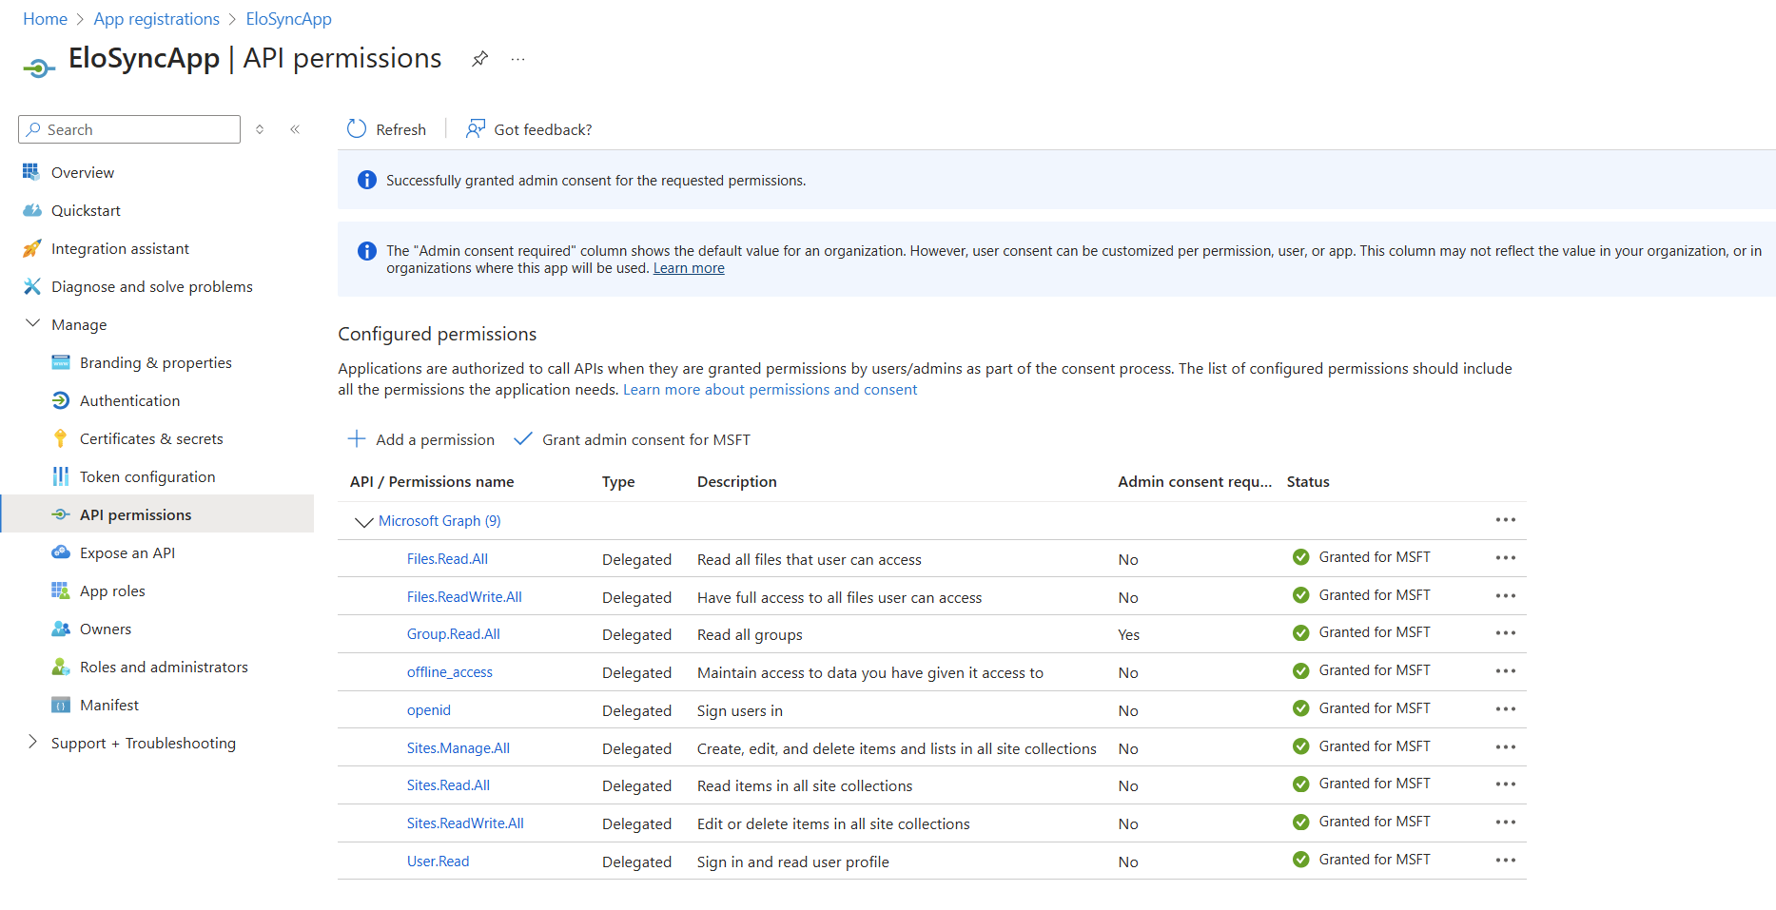Open the ellipsis menu for offline_access
This screenshot has width=1776, height=910.
[x=1505, y=670]
